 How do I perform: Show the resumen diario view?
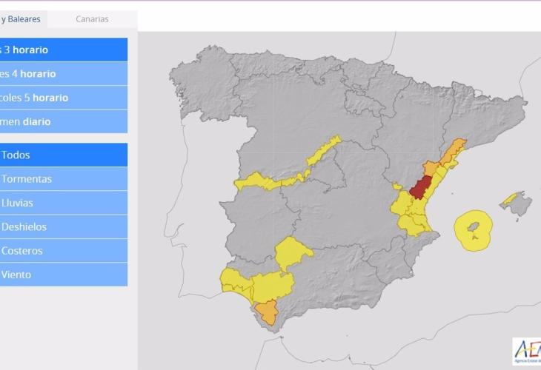coord(63,121)
